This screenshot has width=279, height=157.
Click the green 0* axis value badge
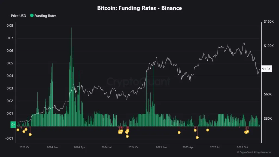pos(13,125)
